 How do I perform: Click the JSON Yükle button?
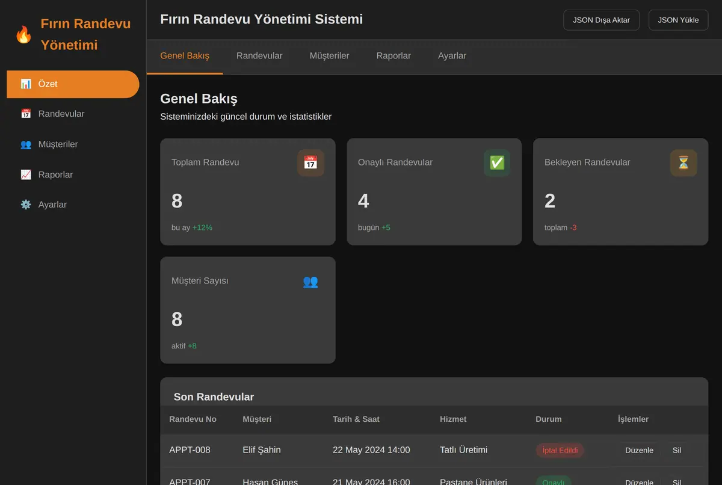coord(678,20)
